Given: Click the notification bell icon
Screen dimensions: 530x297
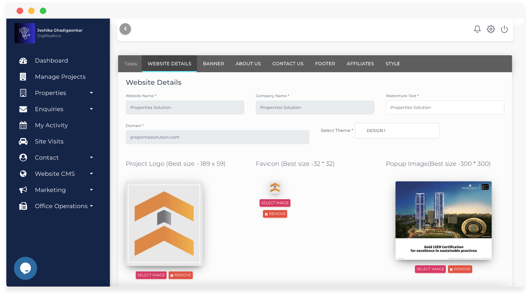Looking at the screenshot, I should [477, 29].
